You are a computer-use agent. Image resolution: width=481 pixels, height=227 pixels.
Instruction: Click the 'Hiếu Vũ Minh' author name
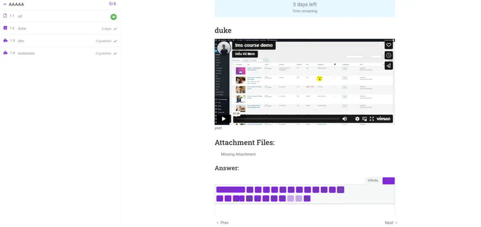[x=245, y=54]
